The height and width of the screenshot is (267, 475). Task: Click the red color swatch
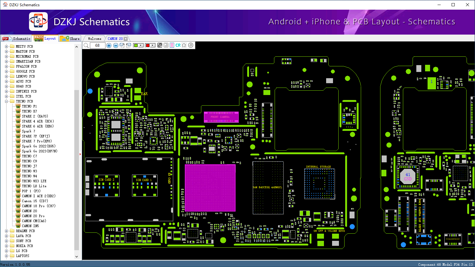point(148,45)
